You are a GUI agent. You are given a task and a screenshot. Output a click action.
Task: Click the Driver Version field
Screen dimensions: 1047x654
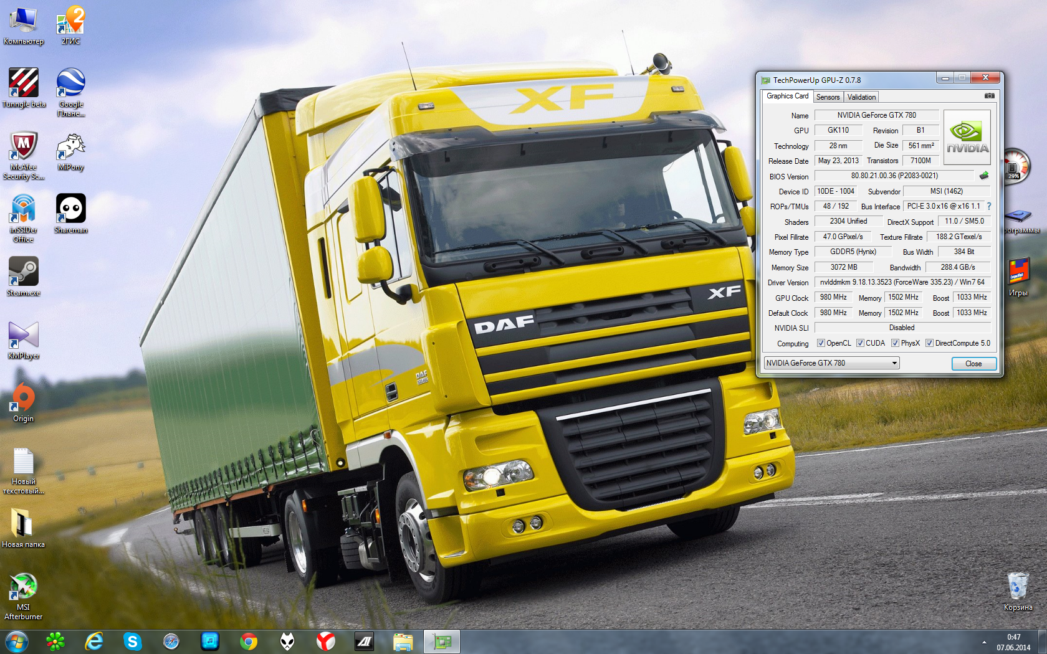902,282
